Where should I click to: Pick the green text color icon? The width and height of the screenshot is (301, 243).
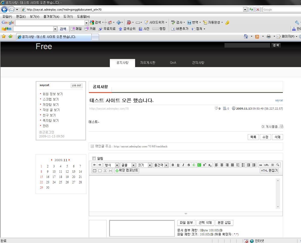point(194,165)
